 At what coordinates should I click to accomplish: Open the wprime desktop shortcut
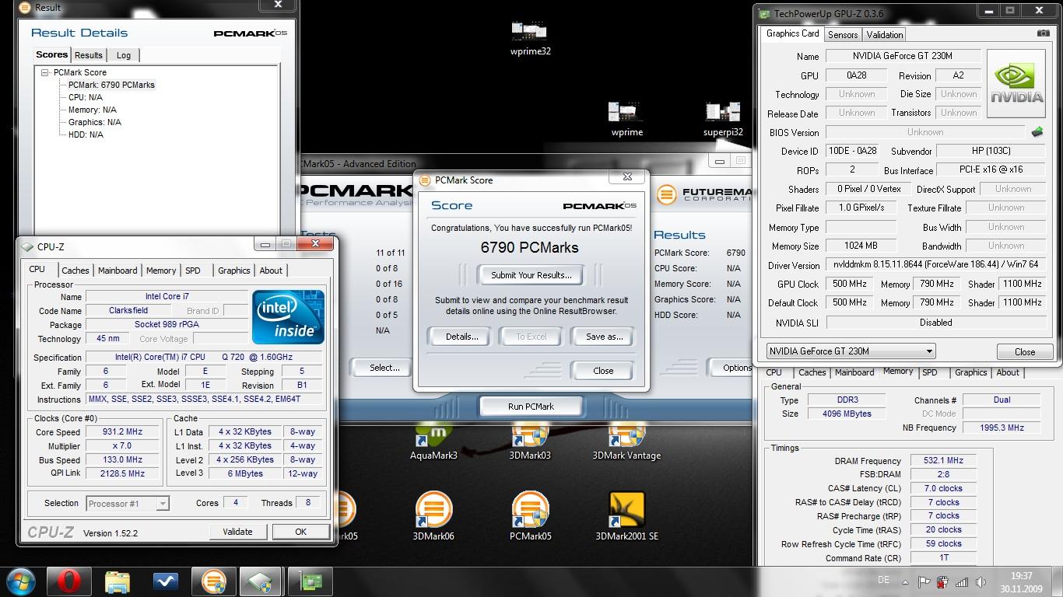626,120
